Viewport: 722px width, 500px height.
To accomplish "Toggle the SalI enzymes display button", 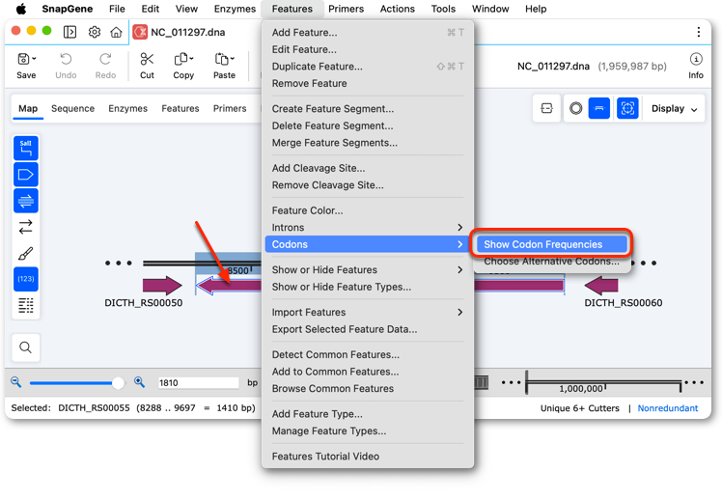I will 26,148.
